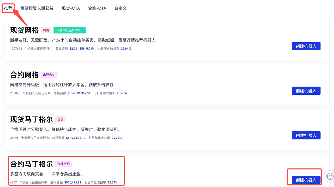Switch to the 自定义 tab

click(x=121, y=8)
